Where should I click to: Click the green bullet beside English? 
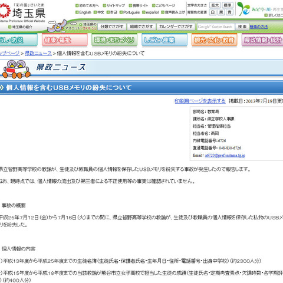77,12
